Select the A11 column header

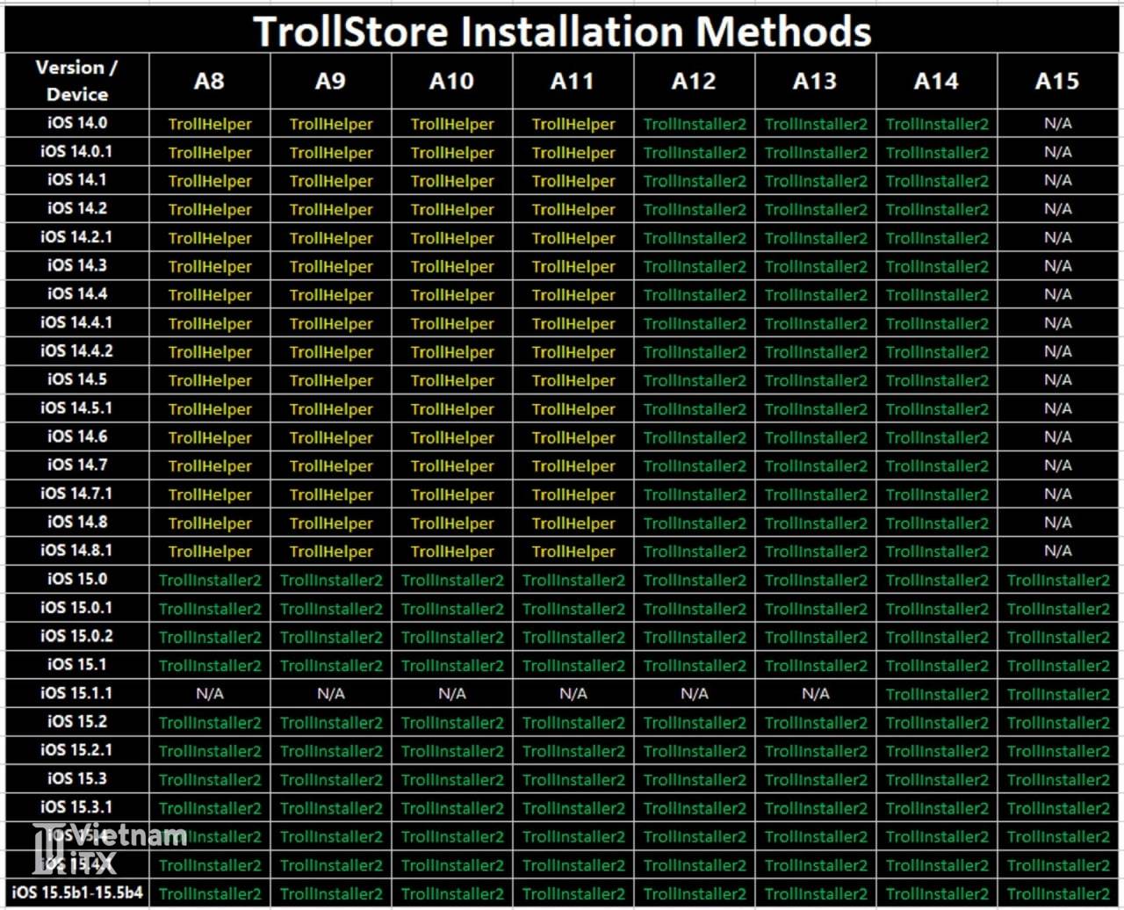[x=573, y=81]
